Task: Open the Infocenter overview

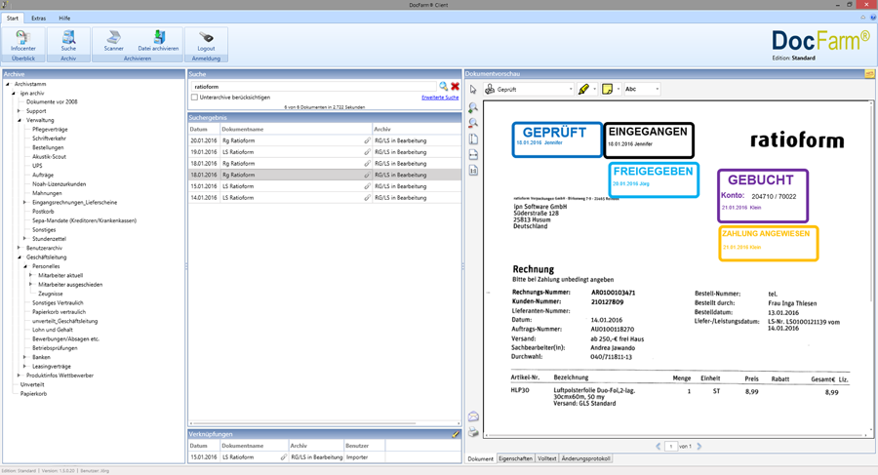Action: (23, 40)
